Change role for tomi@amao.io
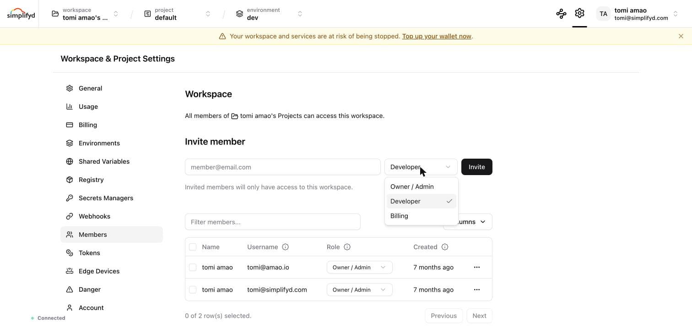This screenshot has height=331, width=692. click(360, 267)
